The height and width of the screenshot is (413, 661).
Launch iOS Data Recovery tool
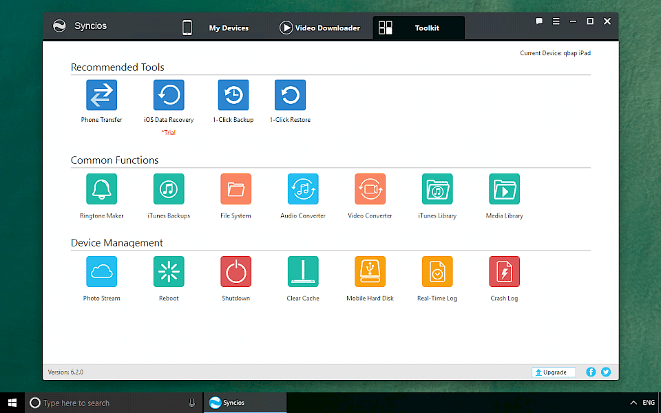(169, 95)
